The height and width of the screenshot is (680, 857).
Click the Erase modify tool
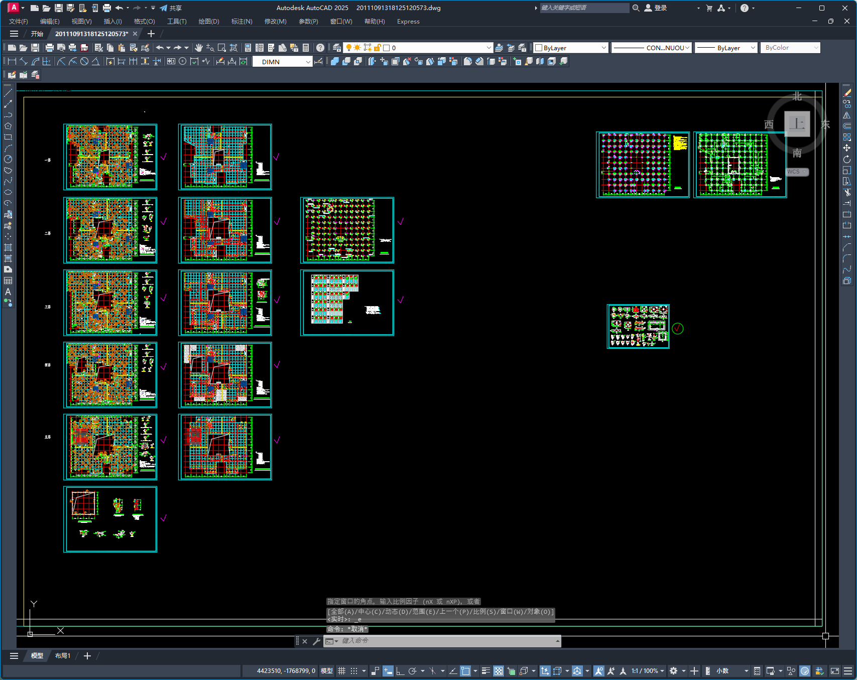pos(847,93)
